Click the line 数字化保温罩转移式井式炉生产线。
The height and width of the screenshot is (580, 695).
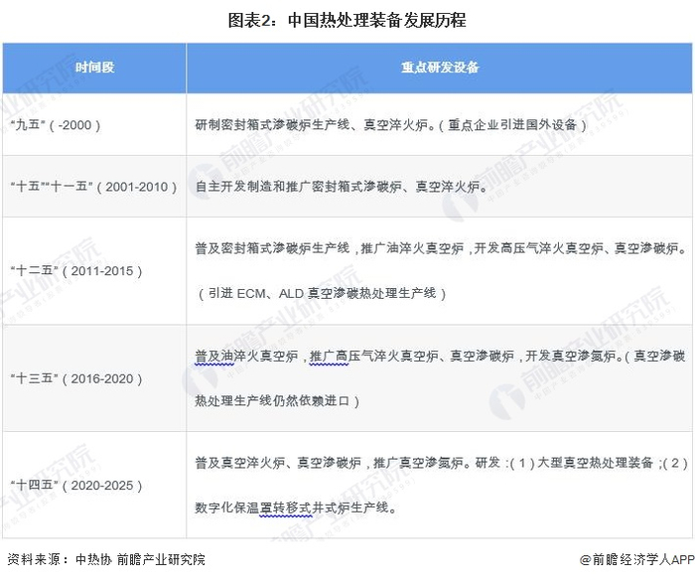296,507
